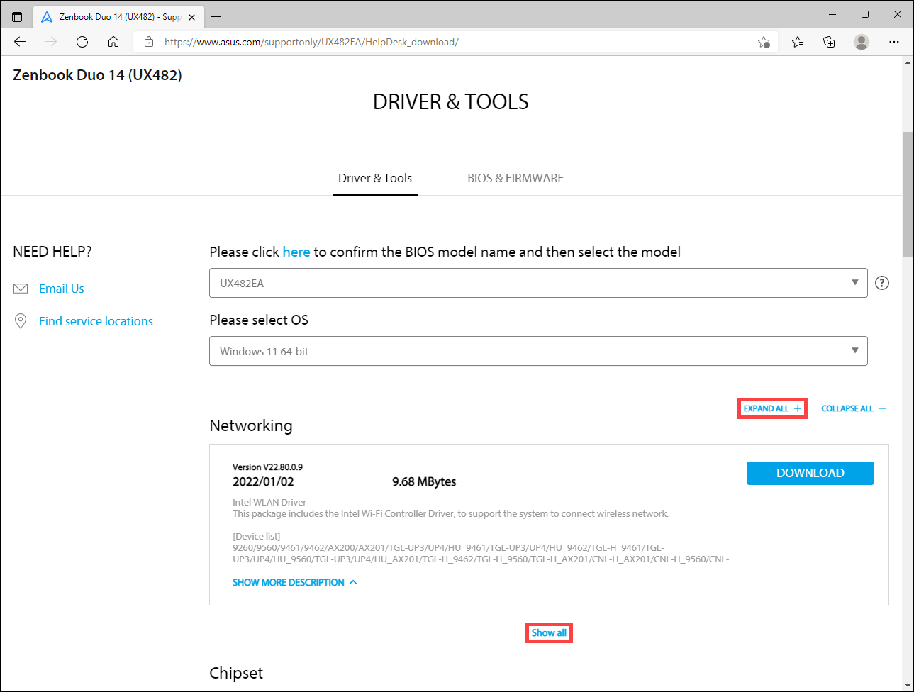This screenshot has height=692, width=914.
Task: Click the Email Us envelope icon
Action: [x=21, y=288]
